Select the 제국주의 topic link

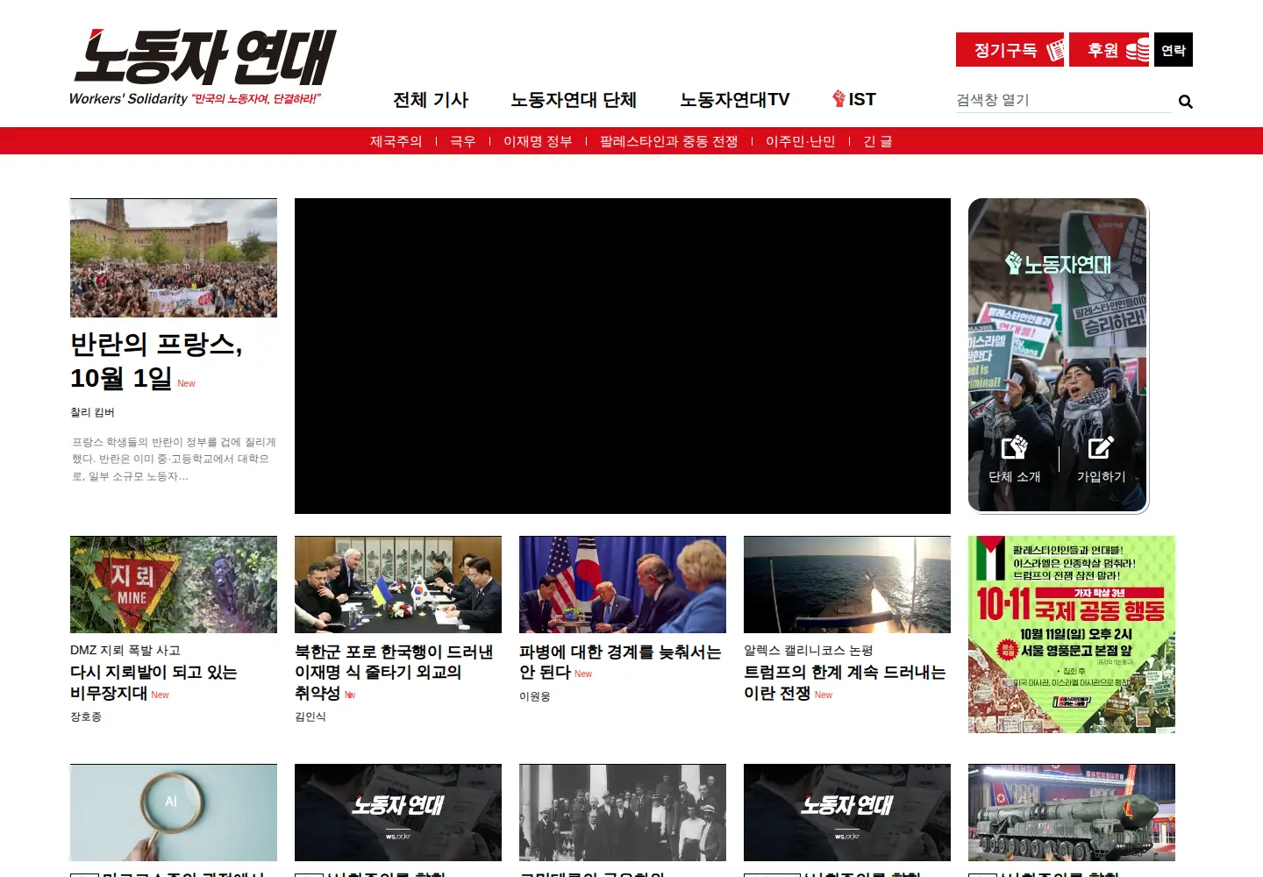coord(396,141)
